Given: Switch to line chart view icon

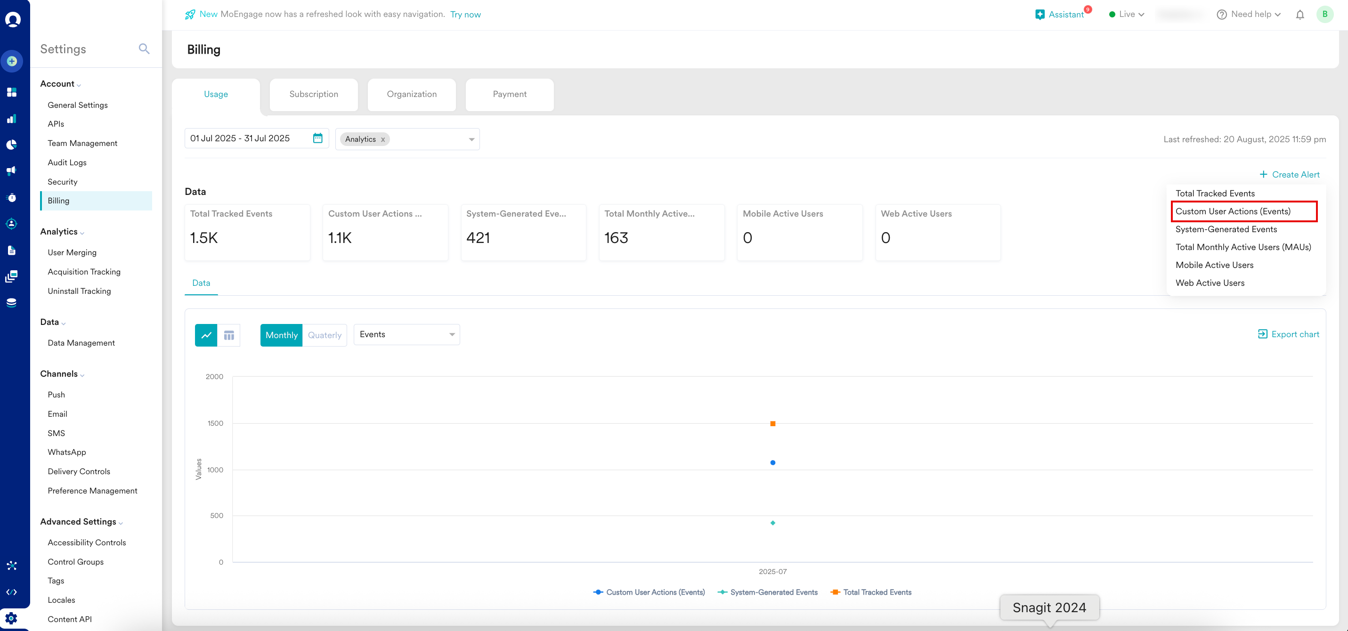Looking at the screenshot, I should [x=206, y=335].
